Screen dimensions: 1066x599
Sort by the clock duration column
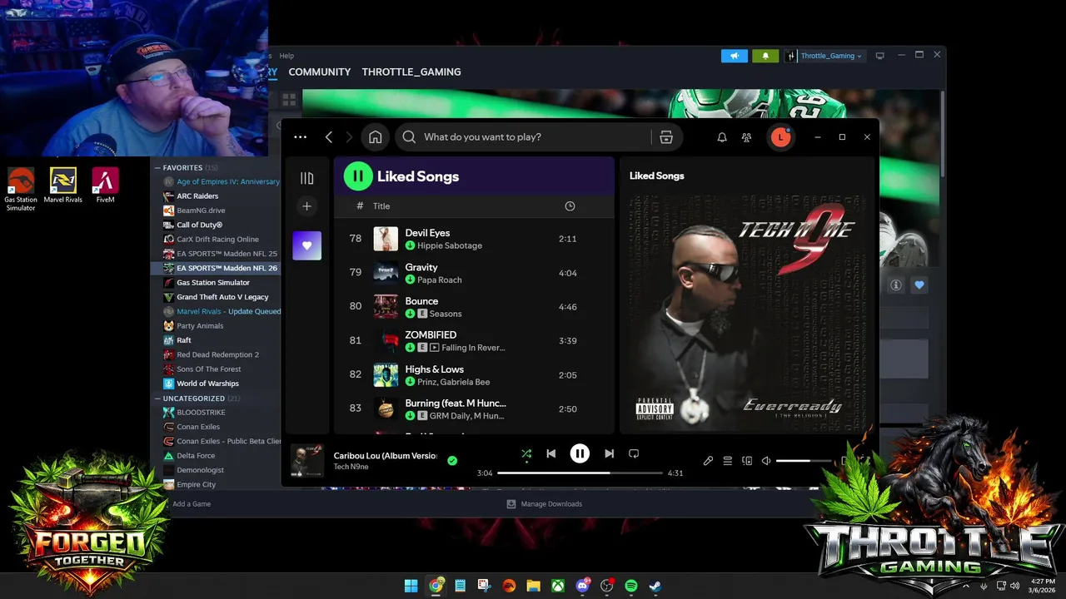click(x=570, y=206)
